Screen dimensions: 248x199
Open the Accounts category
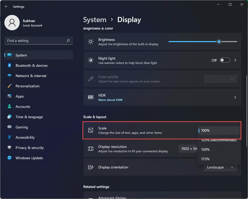[23, 107]
